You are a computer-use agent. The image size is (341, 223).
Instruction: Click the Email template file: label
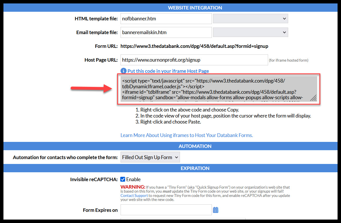click(x=97, y=32)
